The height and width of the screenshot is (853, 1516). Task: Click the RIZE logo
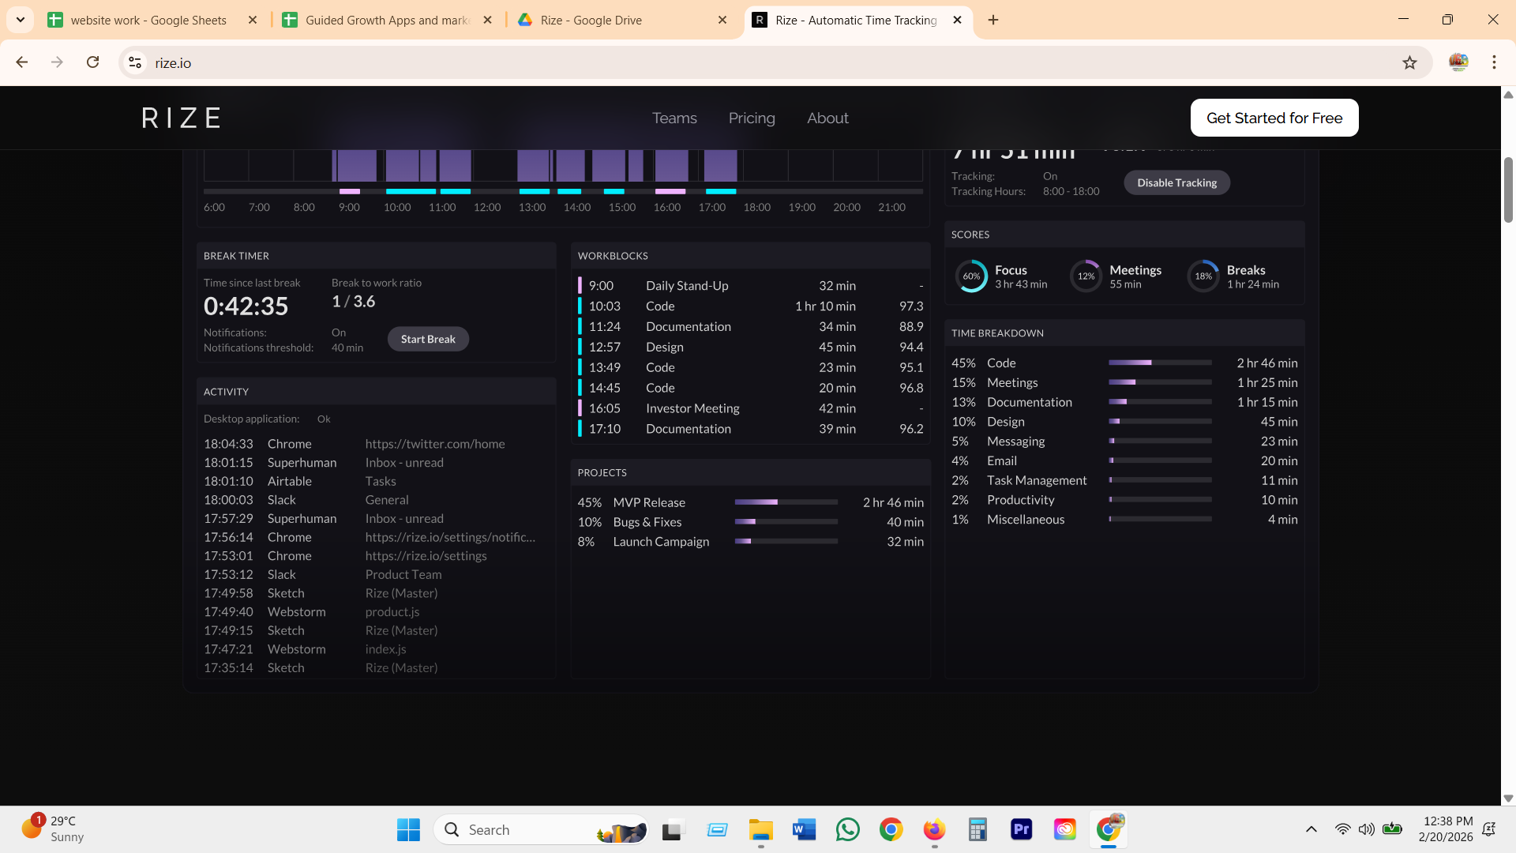[x=181, y=118]
